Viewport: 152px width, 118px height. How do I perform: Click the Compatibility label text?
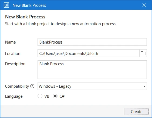(17, 86)
